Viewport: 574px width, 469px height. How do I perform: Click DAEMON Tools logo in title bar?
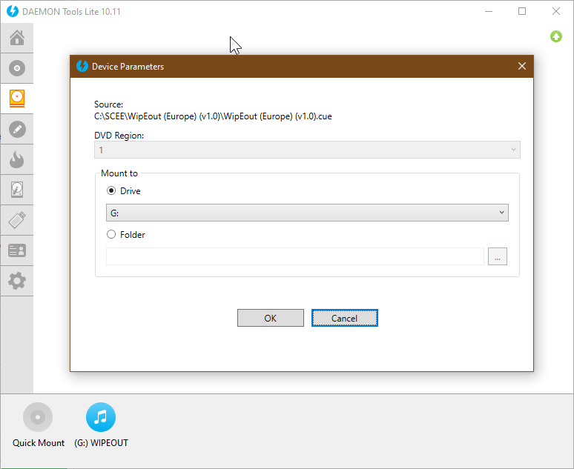[x=13, y=11]
